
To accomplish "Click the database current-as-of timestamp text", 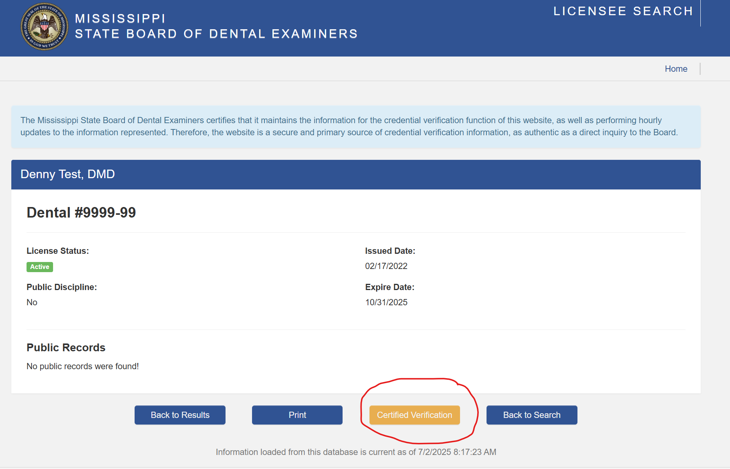I will coord(356,452).
